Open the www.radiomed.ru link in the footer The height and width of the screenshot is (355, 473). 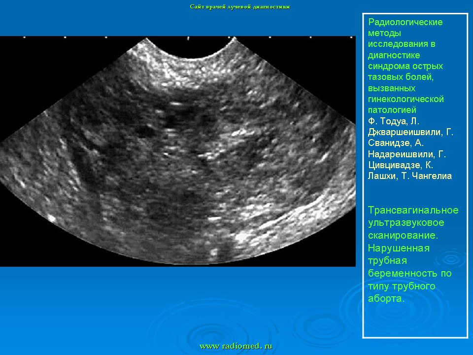point(236,346)
